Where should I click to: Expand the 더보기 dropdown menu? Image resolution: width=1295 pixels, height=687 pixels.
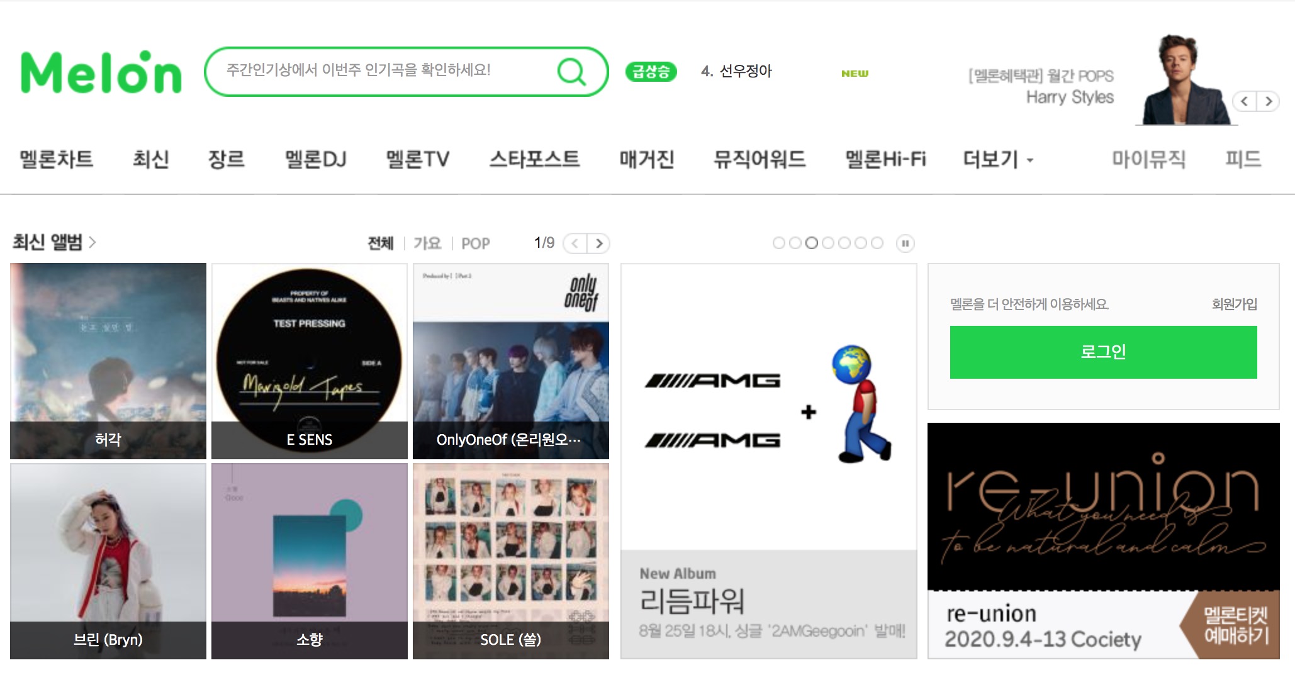998,159
